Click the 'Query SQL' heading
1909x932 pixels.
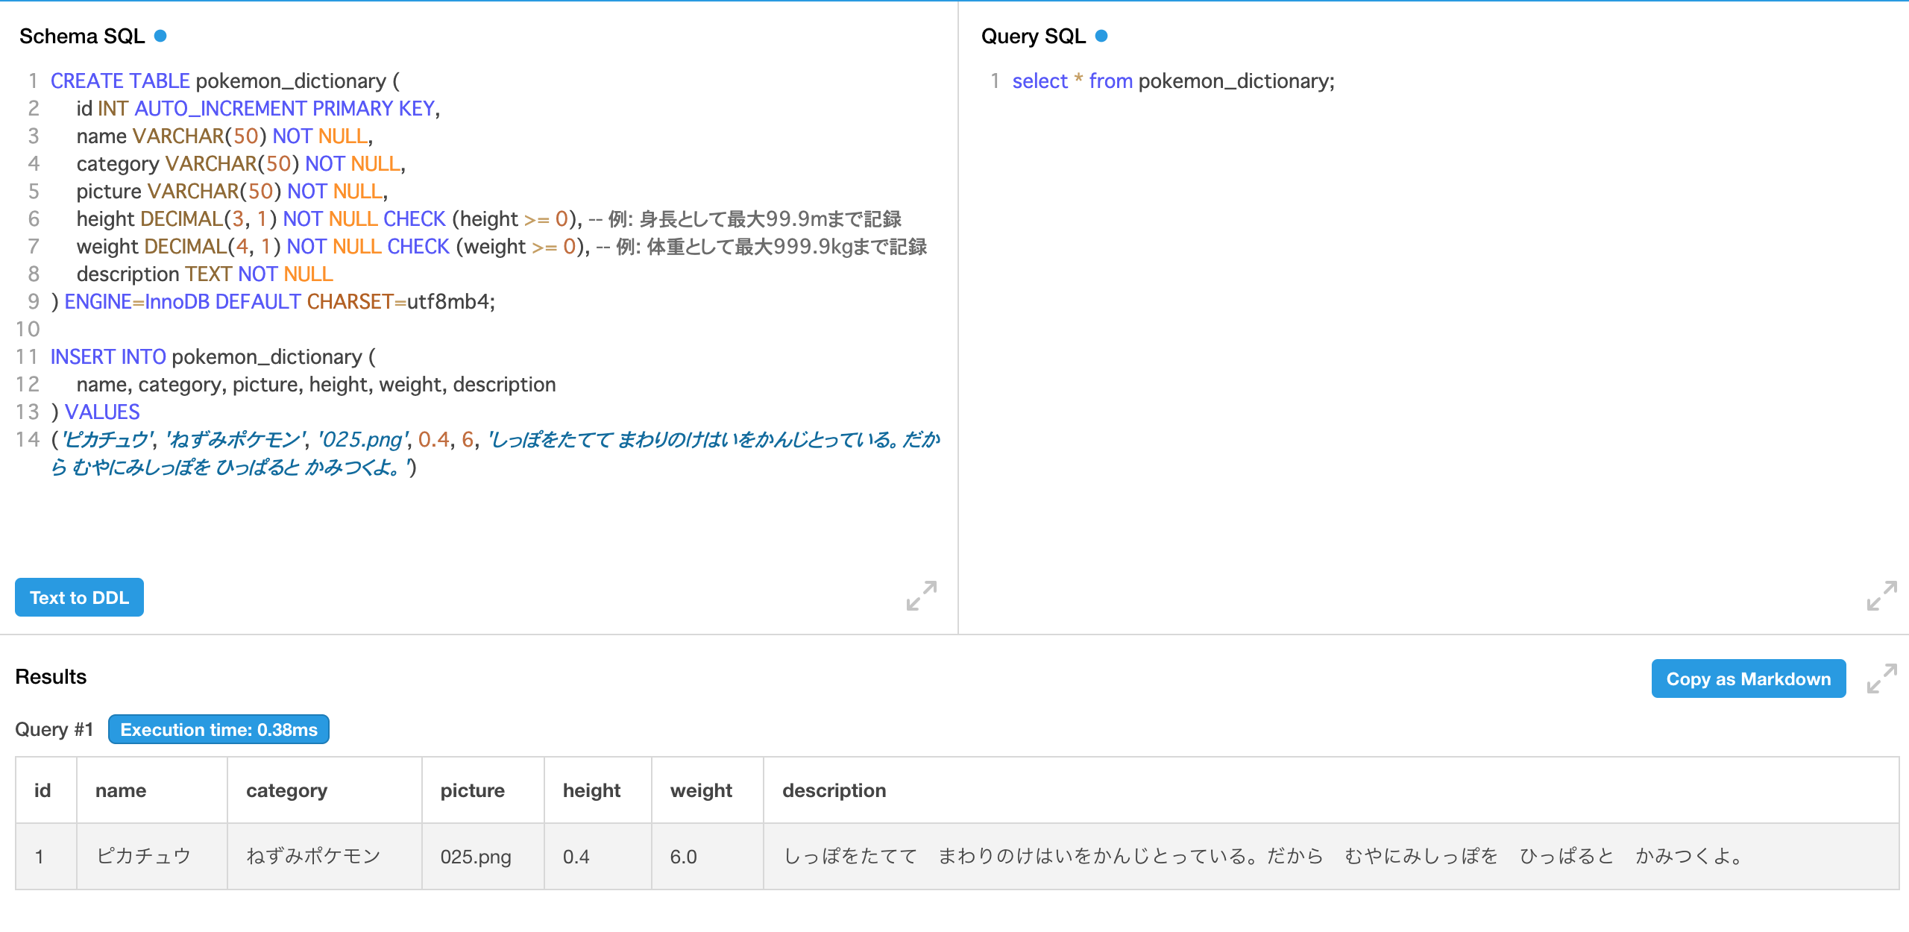(1033, 36)
